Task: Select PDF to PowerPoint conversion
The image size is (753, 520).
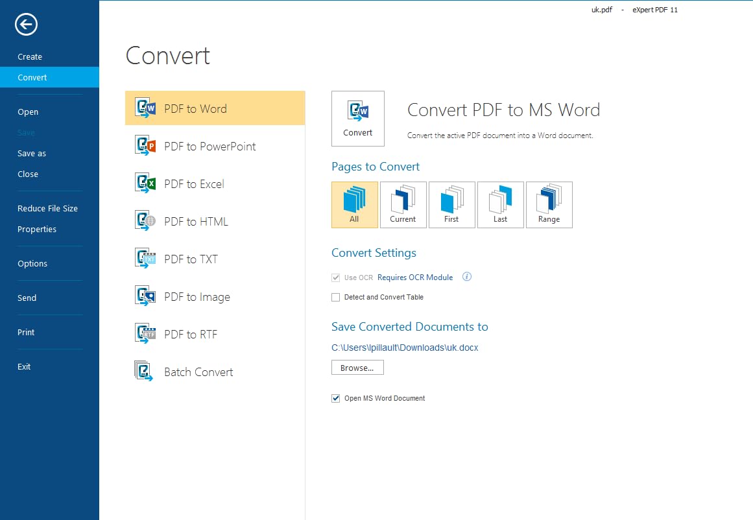Action: click(x=209, y=147)
